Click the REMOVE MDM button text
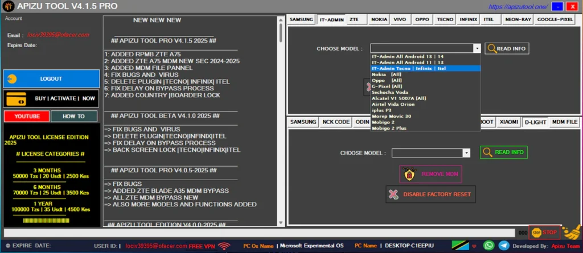 click(440, 174)
